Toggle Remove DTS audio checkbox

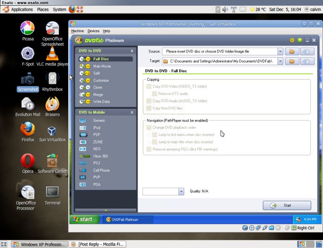tap(155, 94)
